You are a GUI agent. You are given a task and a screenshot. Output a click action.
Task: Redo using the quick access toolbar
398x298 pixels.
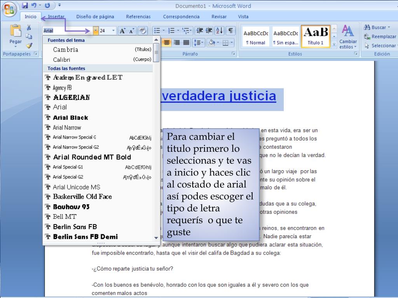coord(47,5)
